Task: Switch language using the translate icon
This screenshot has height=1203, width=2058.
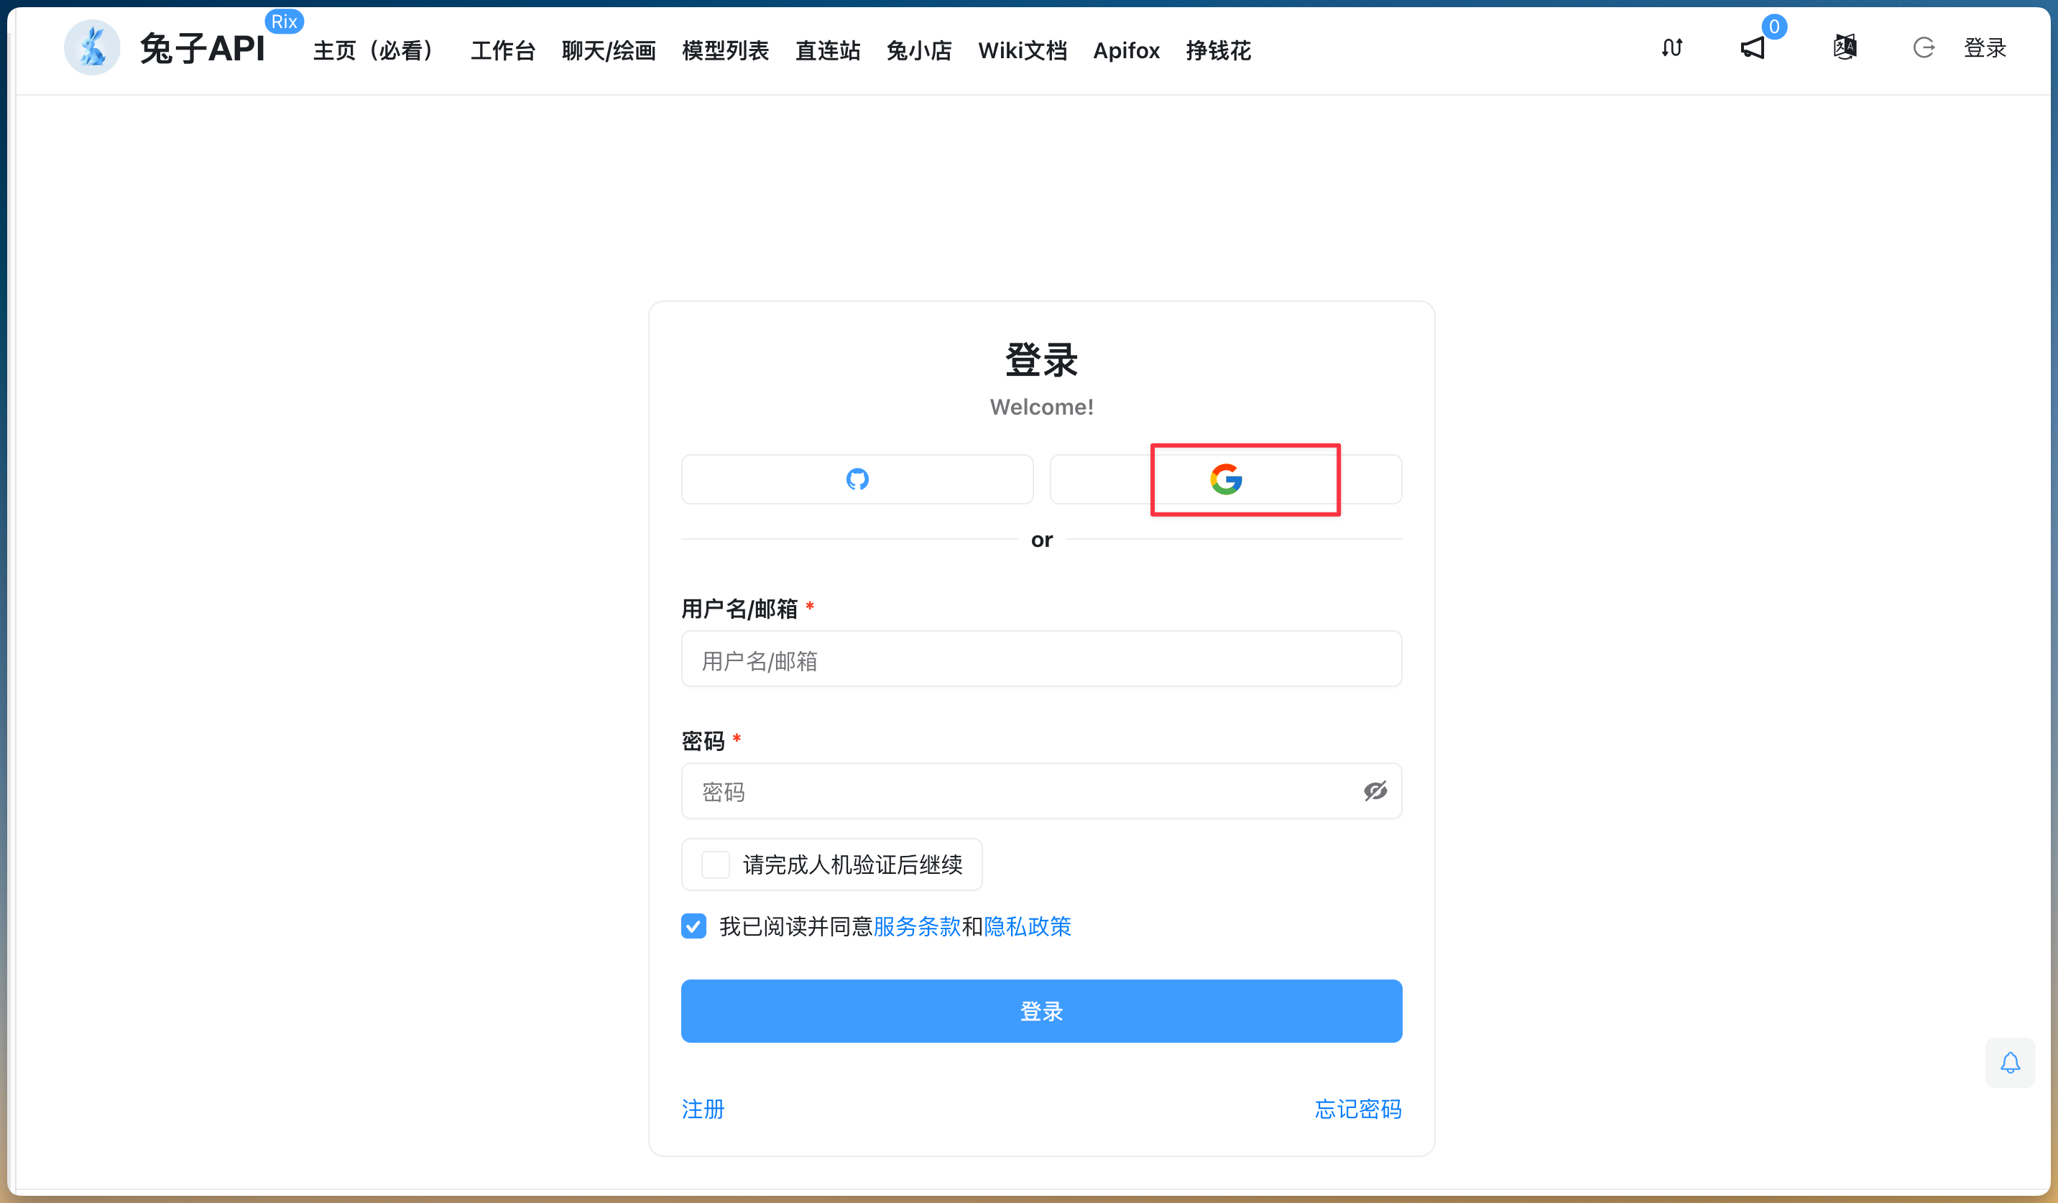Action: pyautogui.click(x=1845, y=47)
